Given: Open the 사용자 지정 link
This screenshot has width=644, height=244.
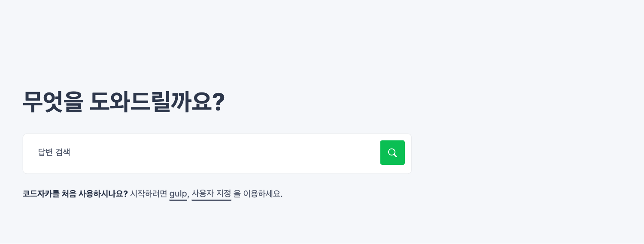Looking at the screenshot, I should pos(211,194).
